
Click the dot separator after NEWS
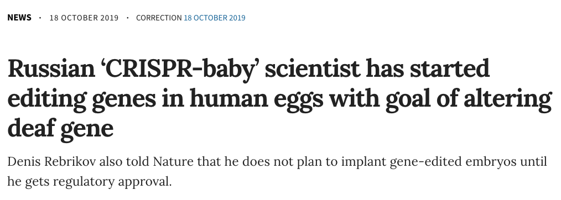pos(40,17)
